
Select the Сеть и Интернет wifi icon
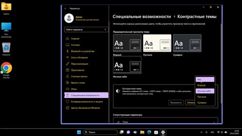[67, 57]
